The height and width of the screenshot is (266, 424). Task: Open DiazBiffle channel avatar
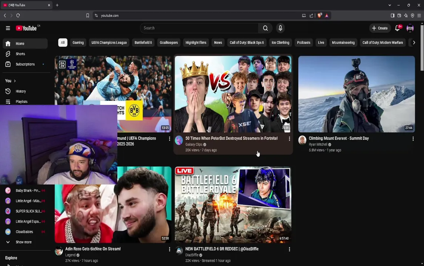point(179,251)
